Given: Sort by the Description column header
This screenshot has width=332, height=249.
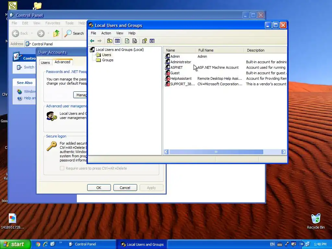Looking at the screenshot, I should point(266,50).
